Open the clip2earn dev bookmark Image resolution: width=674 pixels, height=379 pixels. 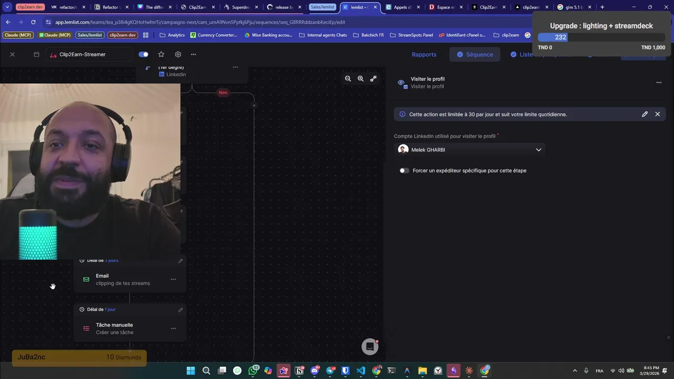tap(123, 35)
